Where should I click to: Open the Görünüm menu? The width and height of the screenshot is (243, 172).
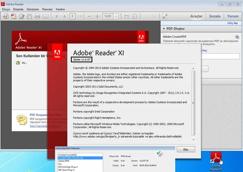click(x=33, y=9)
